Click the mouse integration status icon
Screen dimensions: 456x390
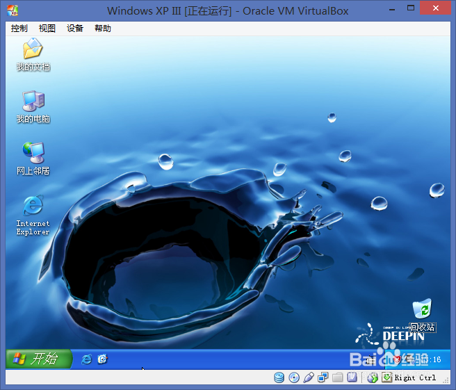coord(373,377)
